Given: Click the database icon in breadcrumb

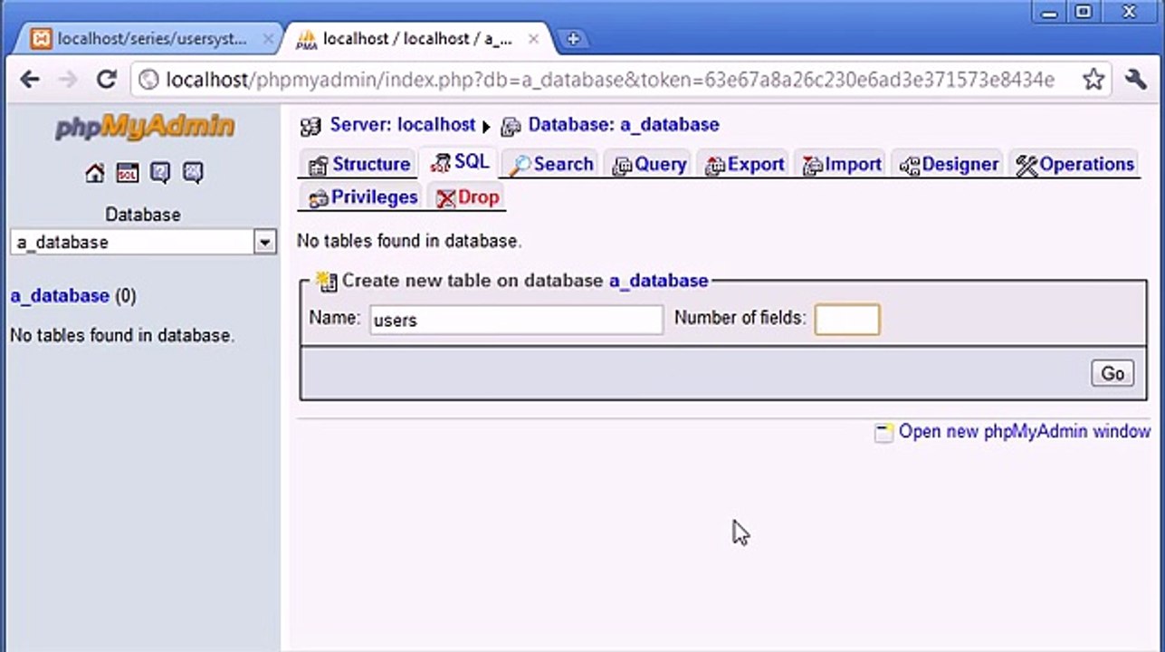Looking at the screenshot, I should coord(511,126).
